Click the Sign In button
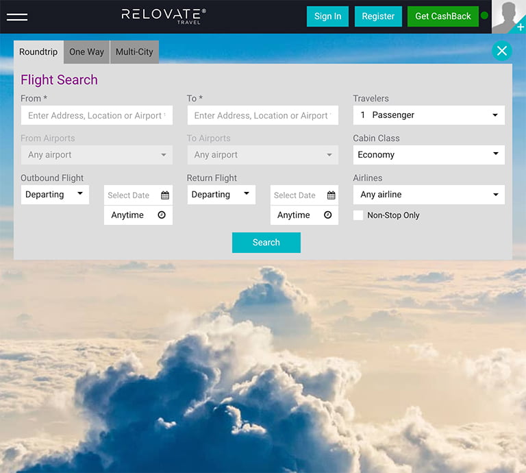 (328, 16)
